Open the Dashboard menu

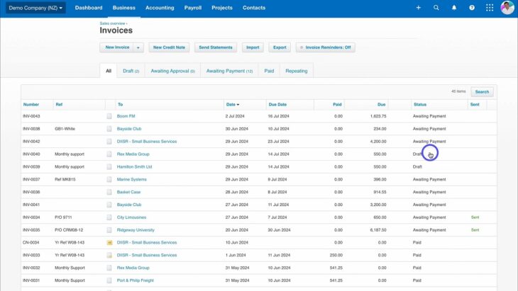[x=89, y=8]
